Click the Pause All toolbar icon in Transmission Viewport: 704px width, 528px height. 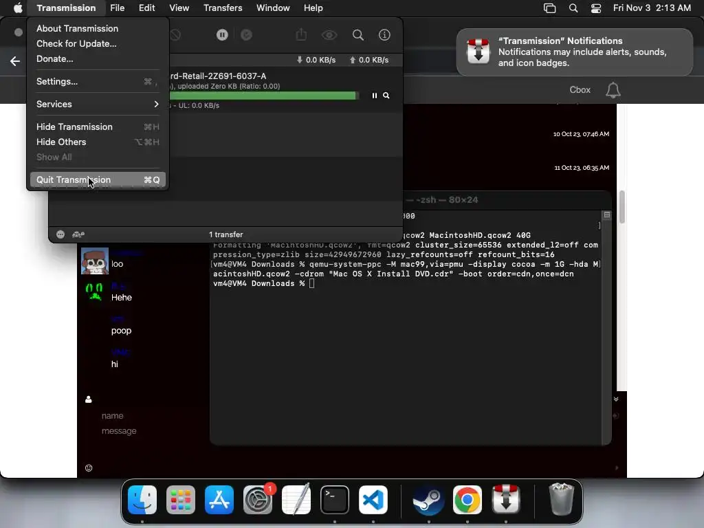[x=222, y=35]
